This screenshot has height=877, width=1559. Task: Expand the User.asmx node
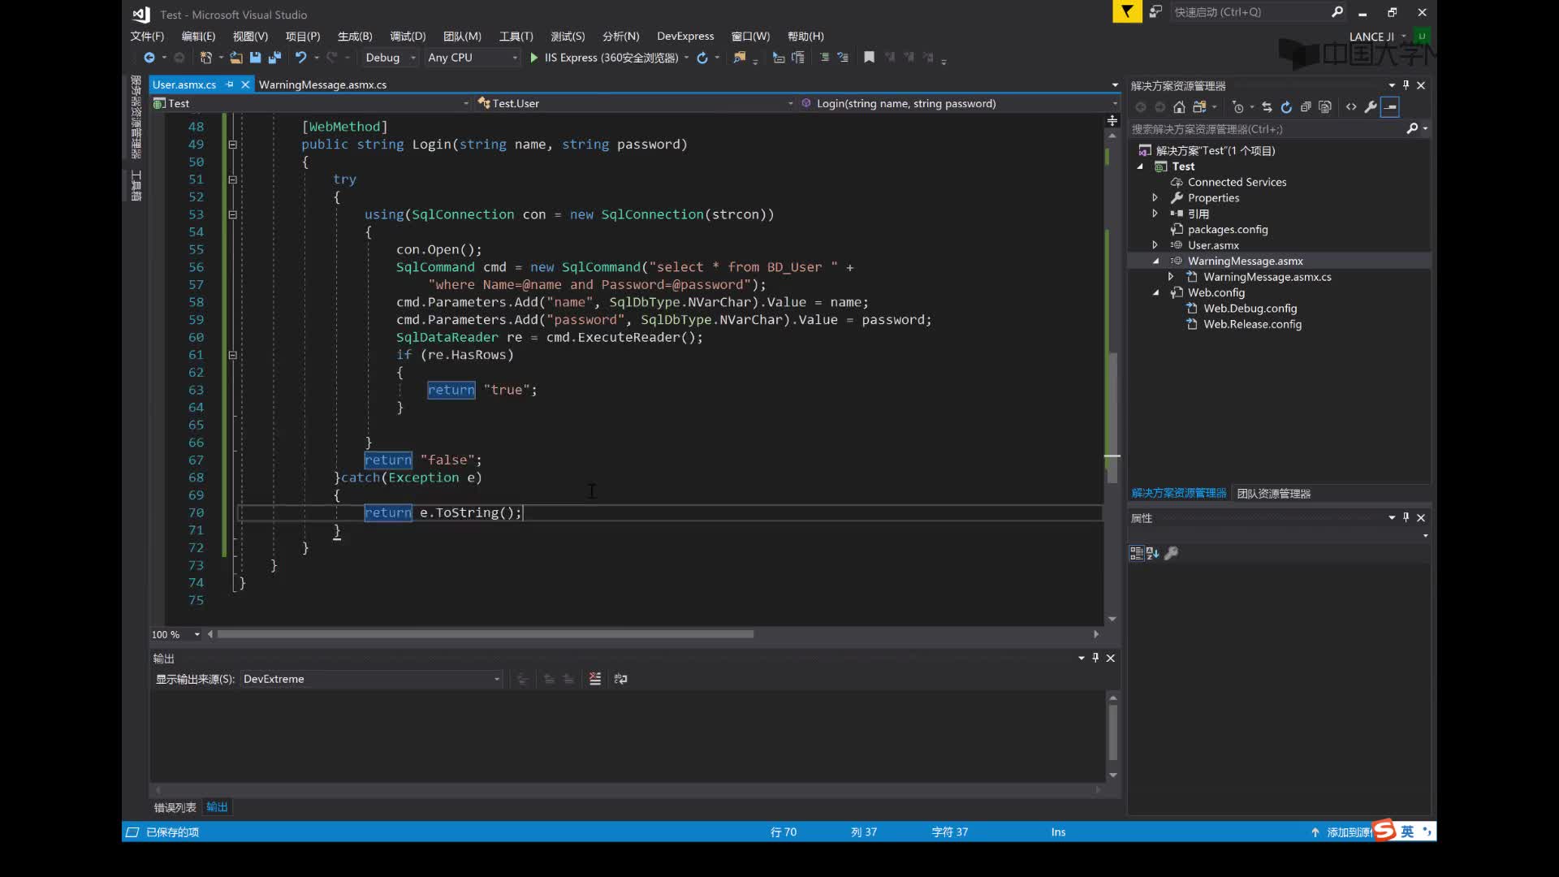[x=1155, y=244]
